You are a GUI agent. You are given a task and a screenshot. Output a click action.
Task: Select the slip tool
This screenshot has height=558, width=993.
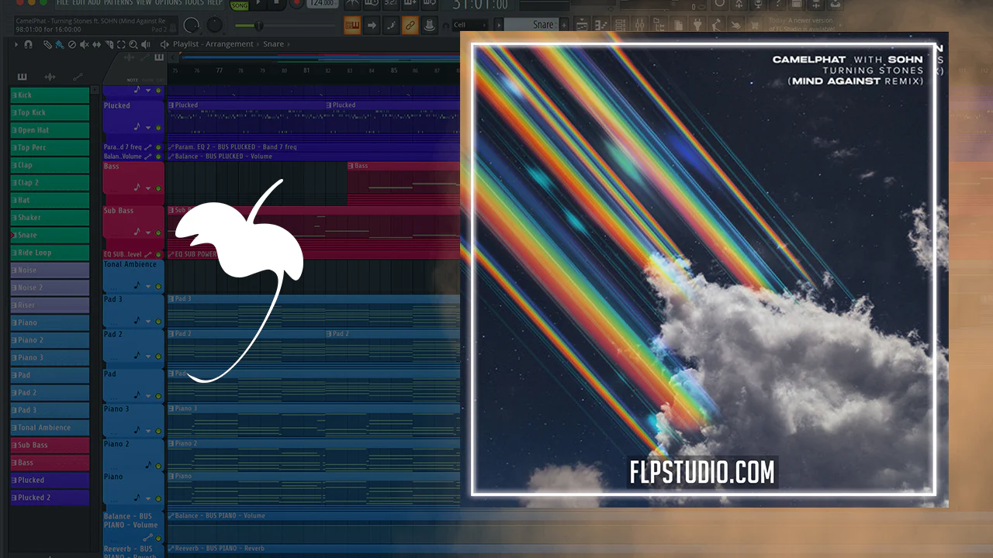click(96, 44)
